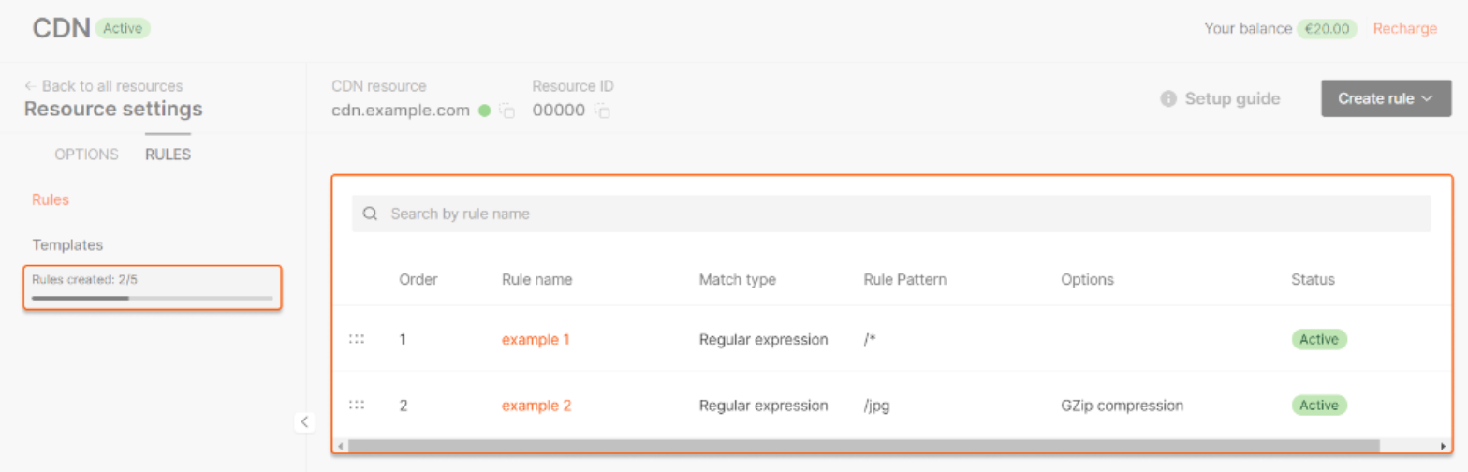Open the example 2 rule
This screenshot has width=1468, height=472.
point(536,406)
